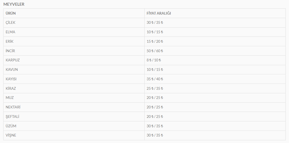The image size is (289, 143).
Task: Click the ELMA product row
Action: [144, 32]
